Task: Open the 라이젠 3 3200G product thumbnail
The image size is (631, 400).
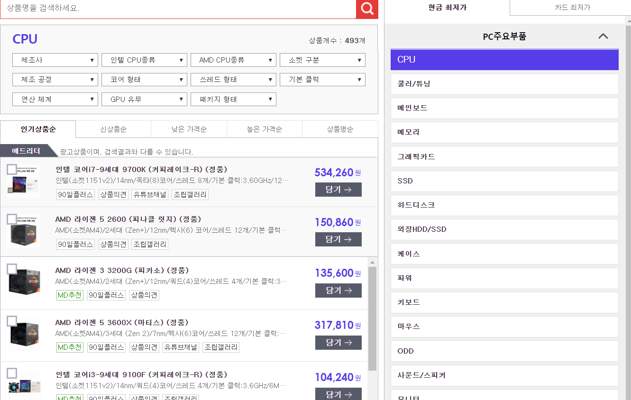Action: pos(24,282)
